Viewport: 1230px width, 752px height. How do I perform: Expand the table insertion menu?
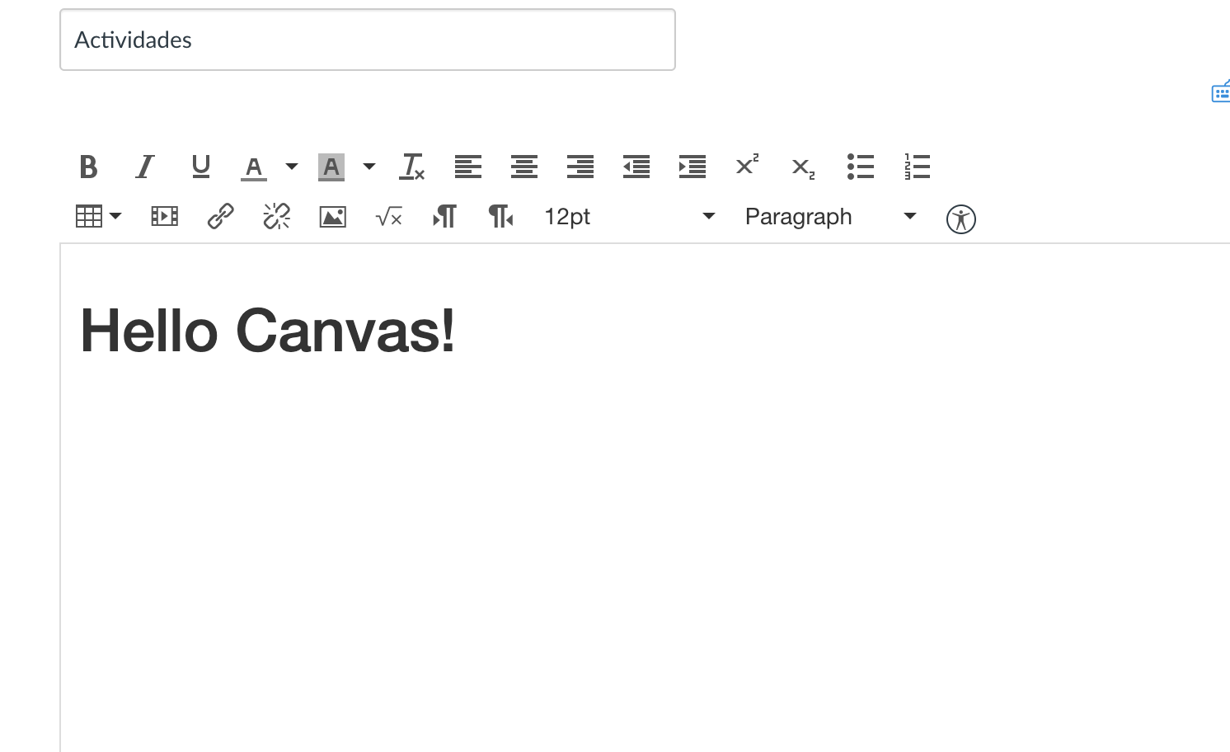(115, 216)
